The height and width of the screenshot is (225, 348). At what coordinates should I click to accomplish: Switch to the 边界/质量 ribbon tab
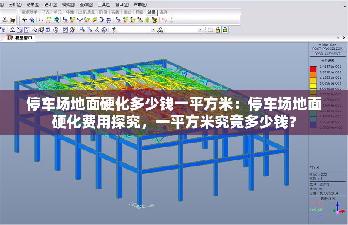click(86, 12)
